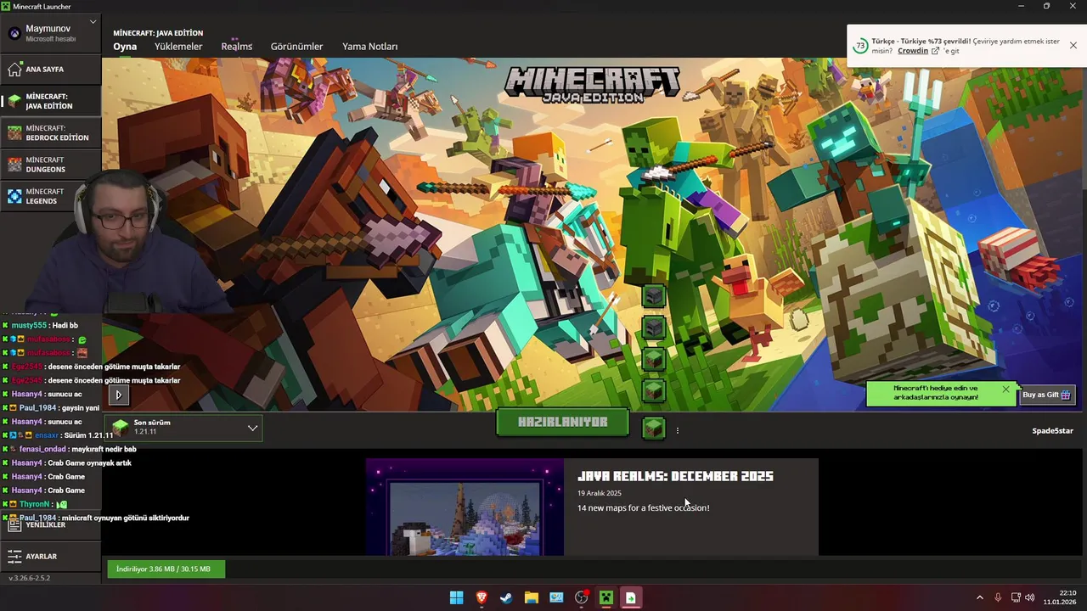1087x611 pixels.
Task: Click launcher version text v.3.26.6-2.5.2
Action: pyautogui.click(x=29, y=578)
